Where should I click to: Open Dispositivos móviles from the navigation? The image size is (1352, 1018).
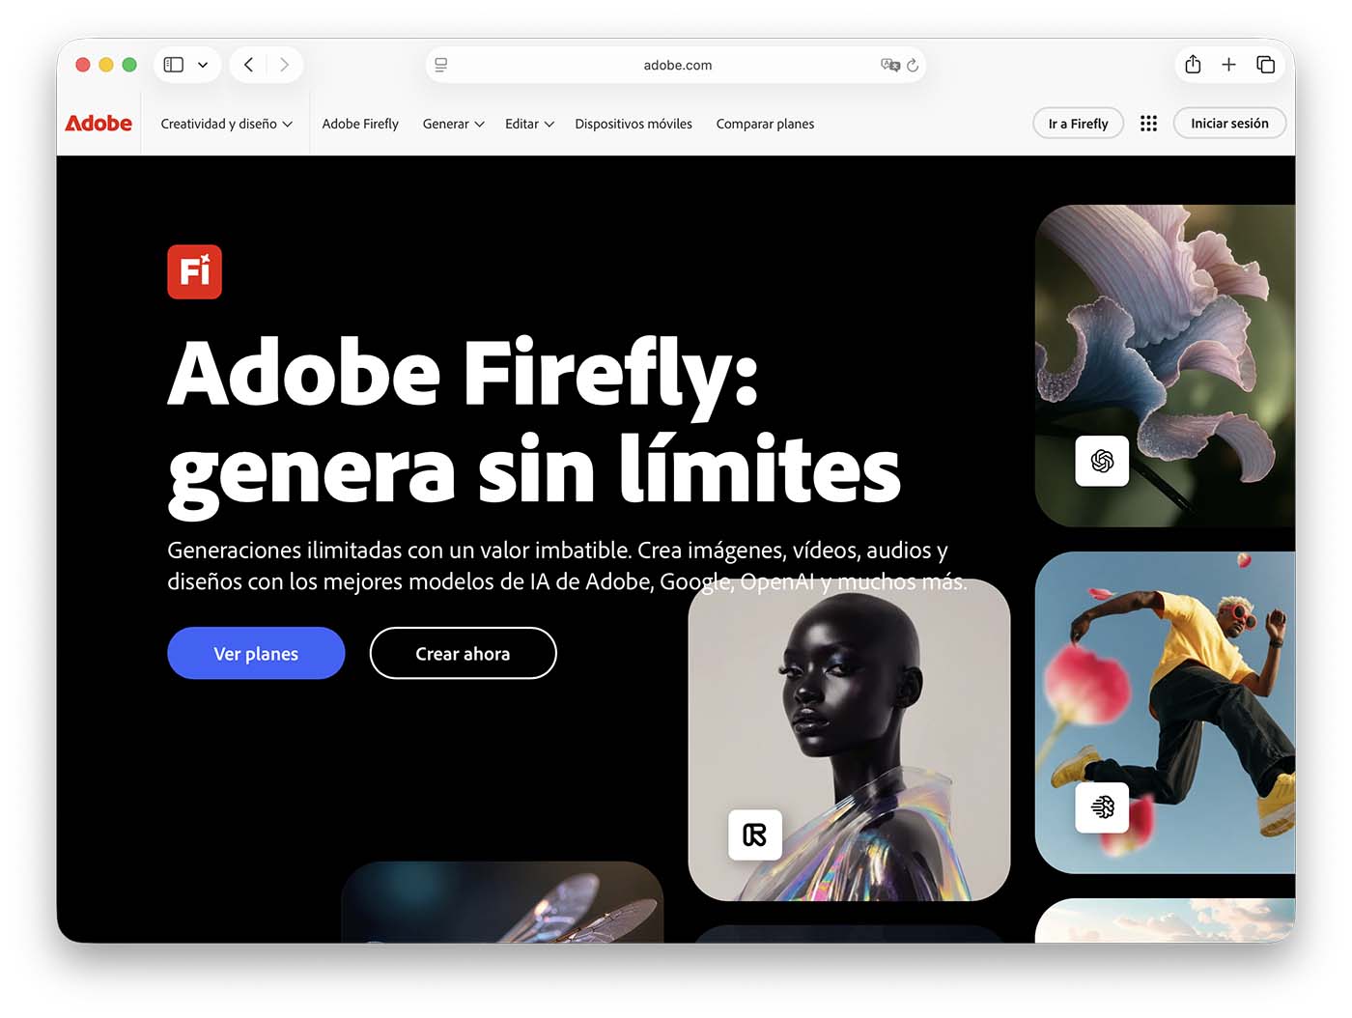point(633,124)
